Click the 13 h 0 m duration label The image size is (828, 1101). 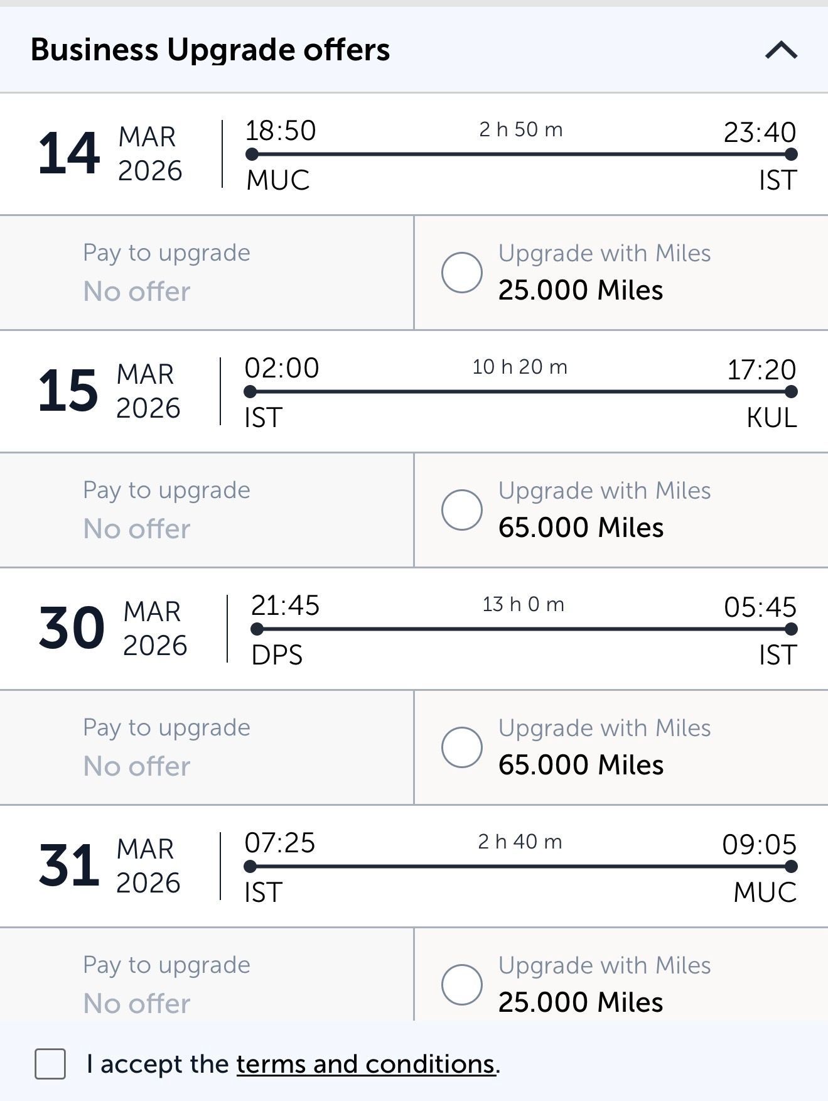point(523,604)
